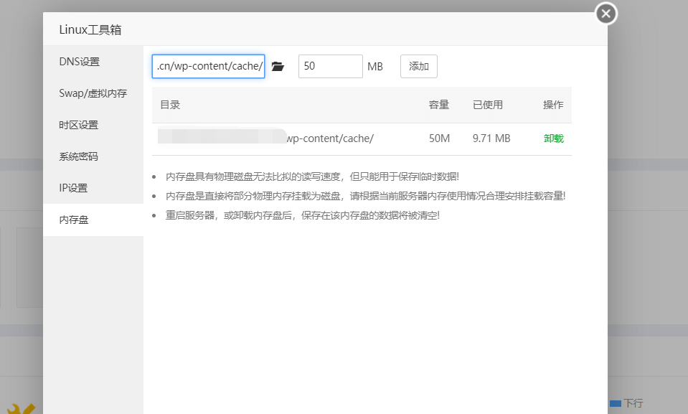Open the DNS设置 tab
This screenshot has height=414, width=688.
pos(80,62)
